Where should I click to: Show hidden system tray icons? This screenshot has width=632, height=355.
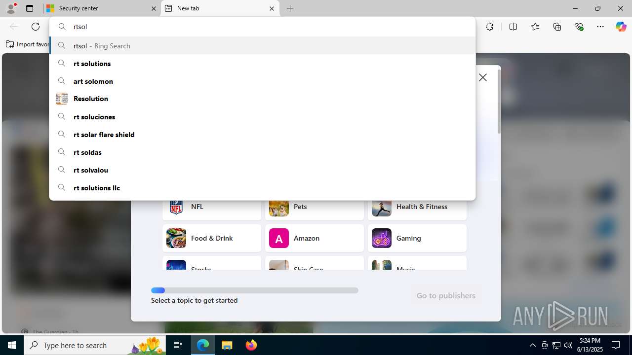click(x=532, y=345)
